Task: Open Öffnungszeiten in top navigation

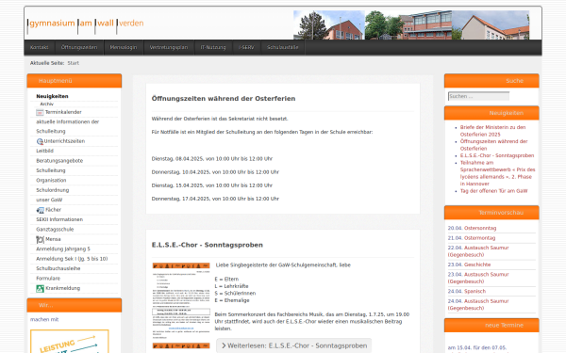Action: (x=79, y=47)
